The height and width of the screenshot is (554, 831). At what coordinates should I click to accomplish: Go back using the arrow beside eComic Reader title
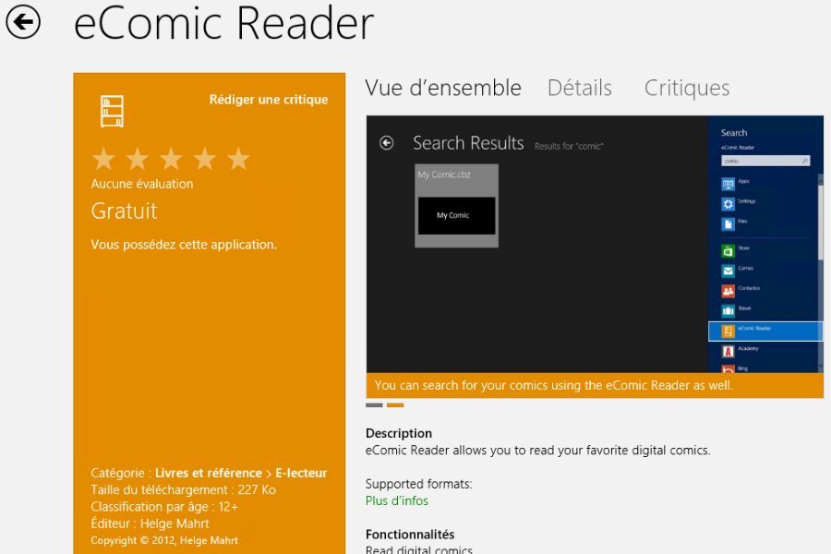23,23
